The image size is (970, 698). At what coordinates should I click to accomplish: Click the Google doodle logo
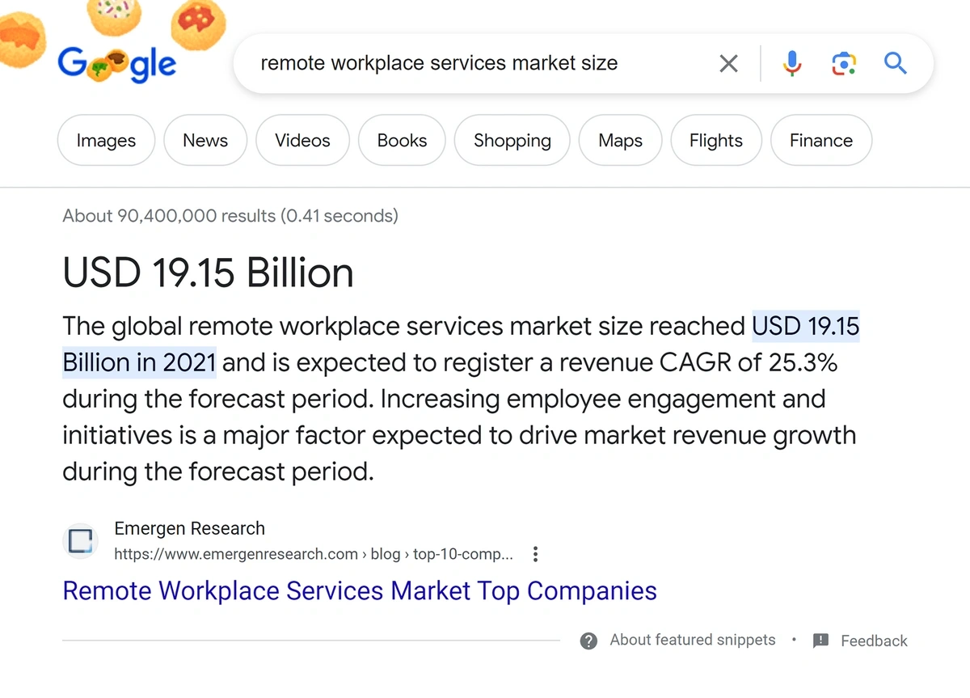coord(116,64)
